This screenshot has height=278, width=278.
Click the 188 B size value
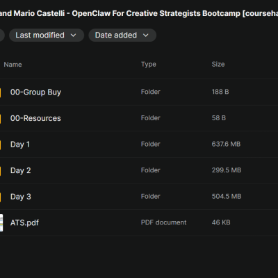coord(220,92)
